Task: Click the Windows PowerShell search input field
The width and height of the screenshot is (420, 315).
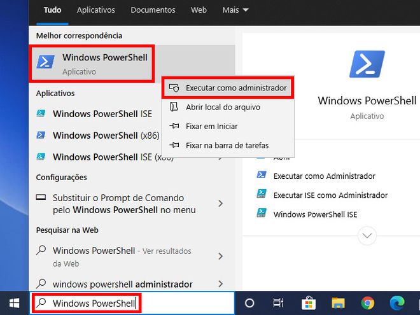Action: (132, 303)
